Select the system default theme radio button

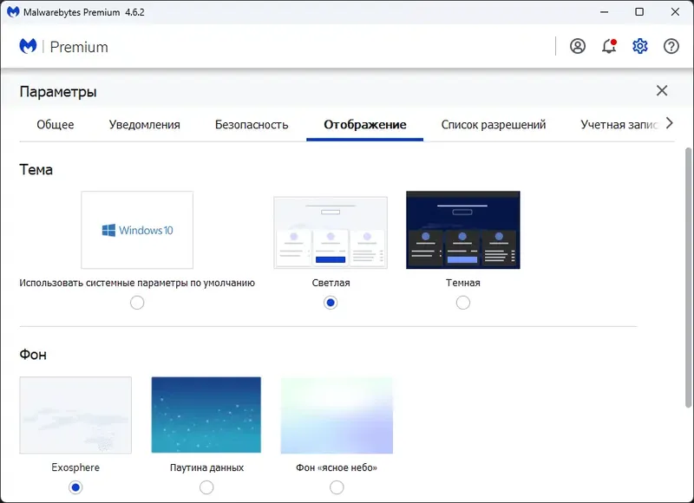[137, 303]
